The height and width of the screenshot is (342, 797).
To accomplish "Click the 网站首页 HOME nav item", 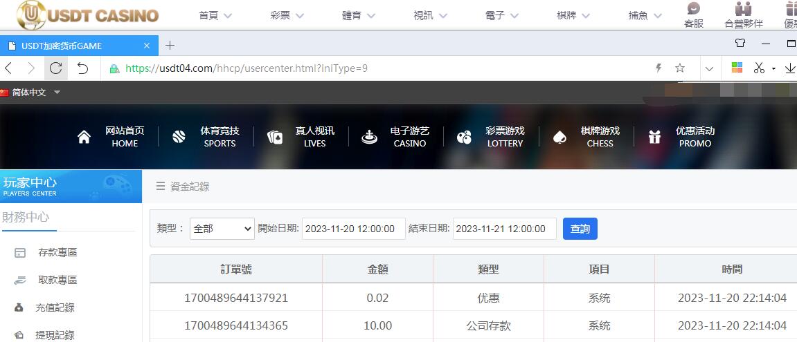I will coord(111,137).
